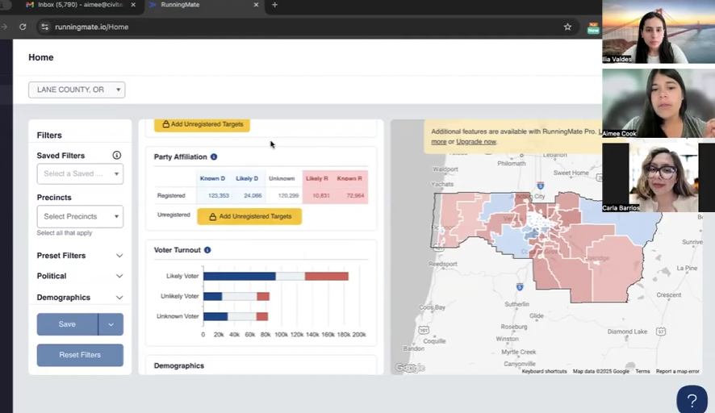
Task: Reload the page with the refresh icon
Action: click(x=23, y=27)
